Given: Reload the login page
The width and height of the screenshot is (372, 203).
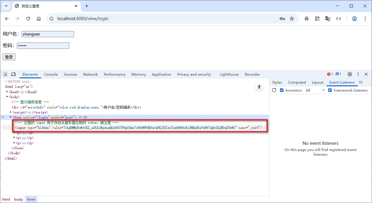Looking at the screenshot, I should 28,19.
